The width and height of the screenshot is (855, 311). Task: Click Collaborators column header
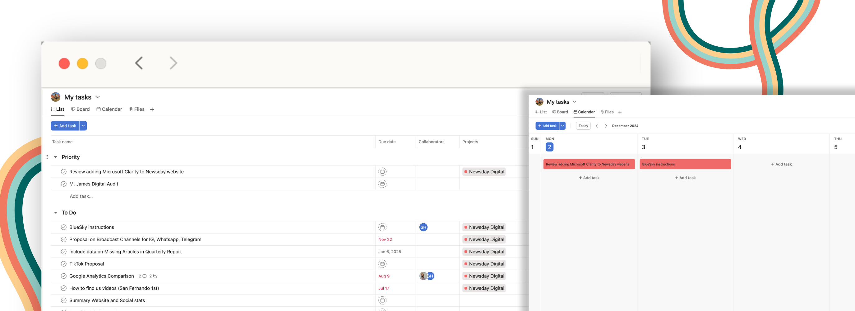pyautogui.click(x=432, y=142)
